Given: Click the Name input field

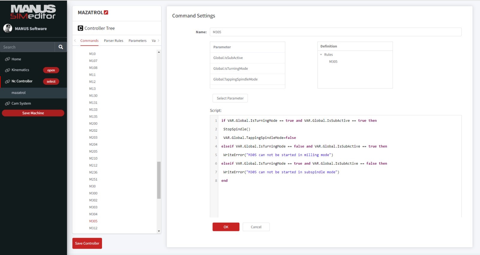Looking at the screenshot, I should click(335, 32).
